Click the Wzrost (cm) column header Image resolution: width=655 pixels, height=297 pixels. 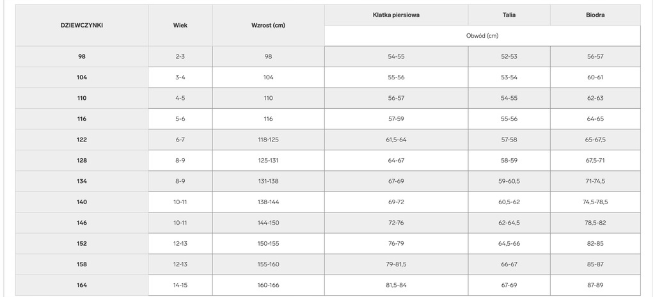pos(268,26)
